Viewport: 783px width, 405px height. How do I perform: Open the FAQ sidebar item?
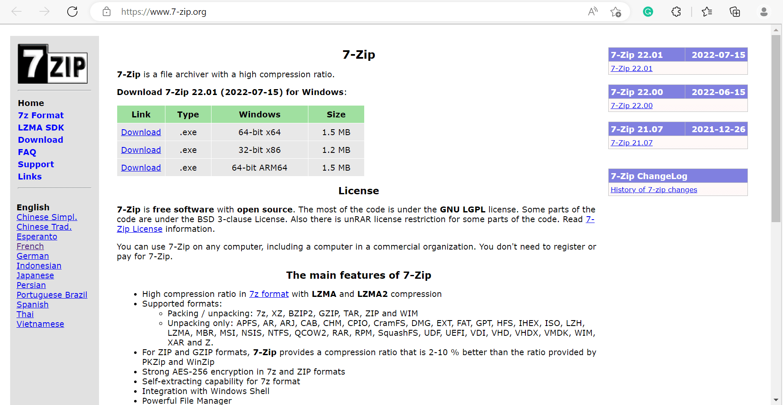tap(27, 152)
